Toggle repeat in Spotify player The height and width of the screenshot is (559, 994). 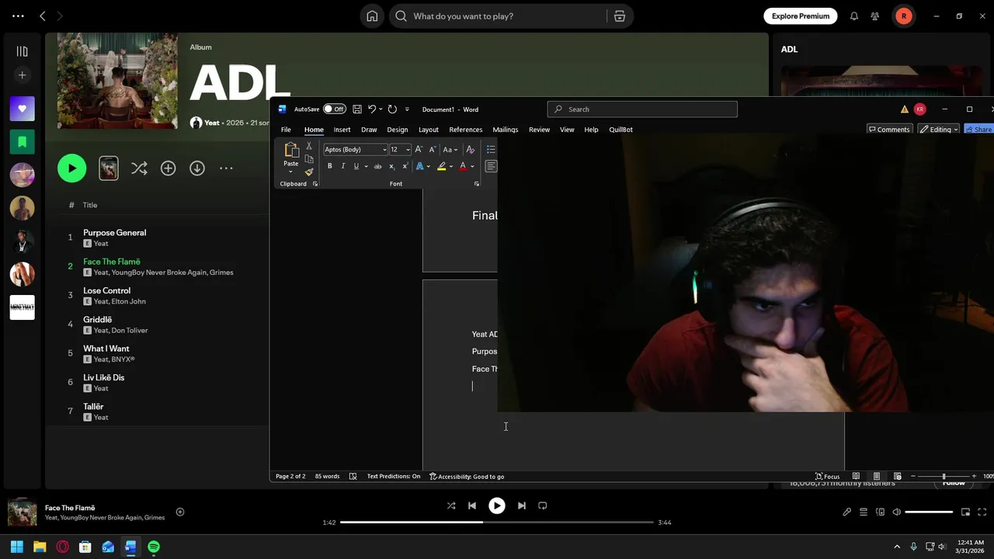pos(543,505)
